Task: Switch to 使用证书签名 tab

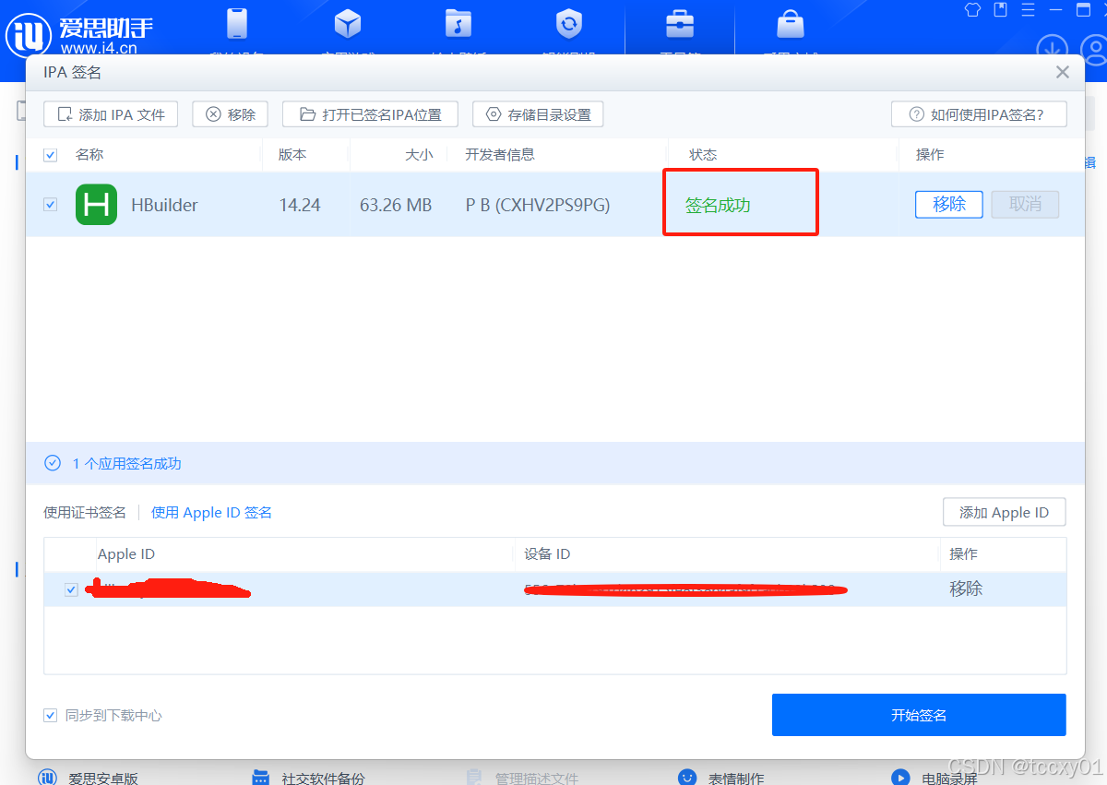Action: (x=85, y=512)
